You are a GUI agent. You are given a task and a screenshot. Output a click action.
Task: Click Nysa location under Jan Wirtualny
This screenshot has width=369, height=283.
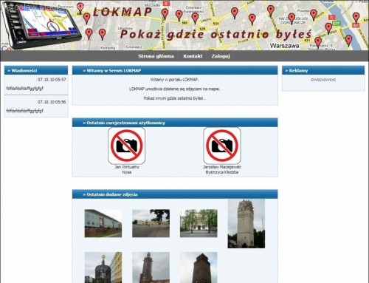point(127,172)
